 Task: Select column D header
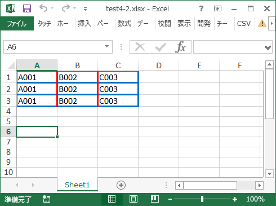point(159,65)
